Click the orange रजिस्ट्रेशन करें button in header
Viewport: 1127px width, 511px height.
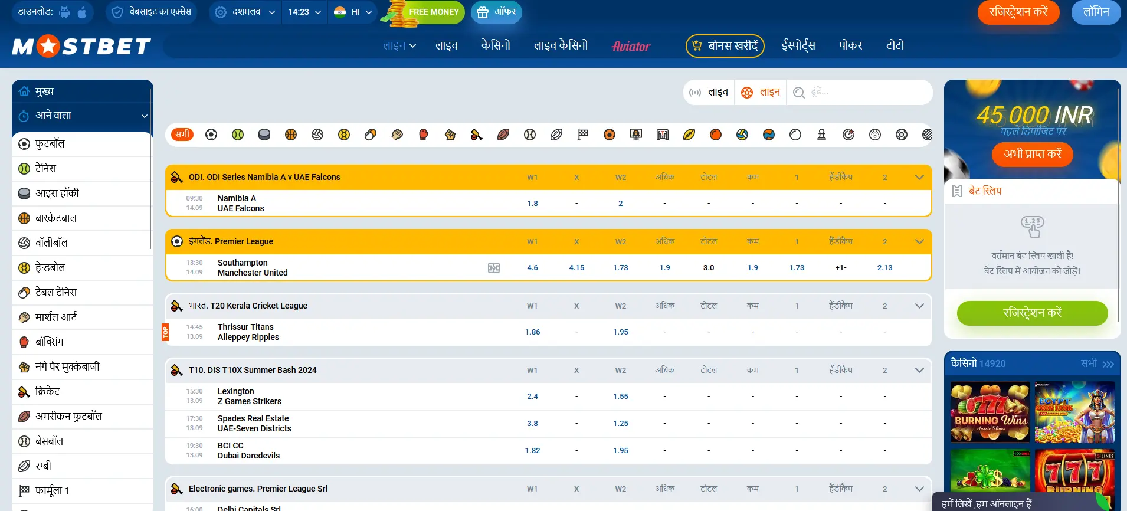1018,12
